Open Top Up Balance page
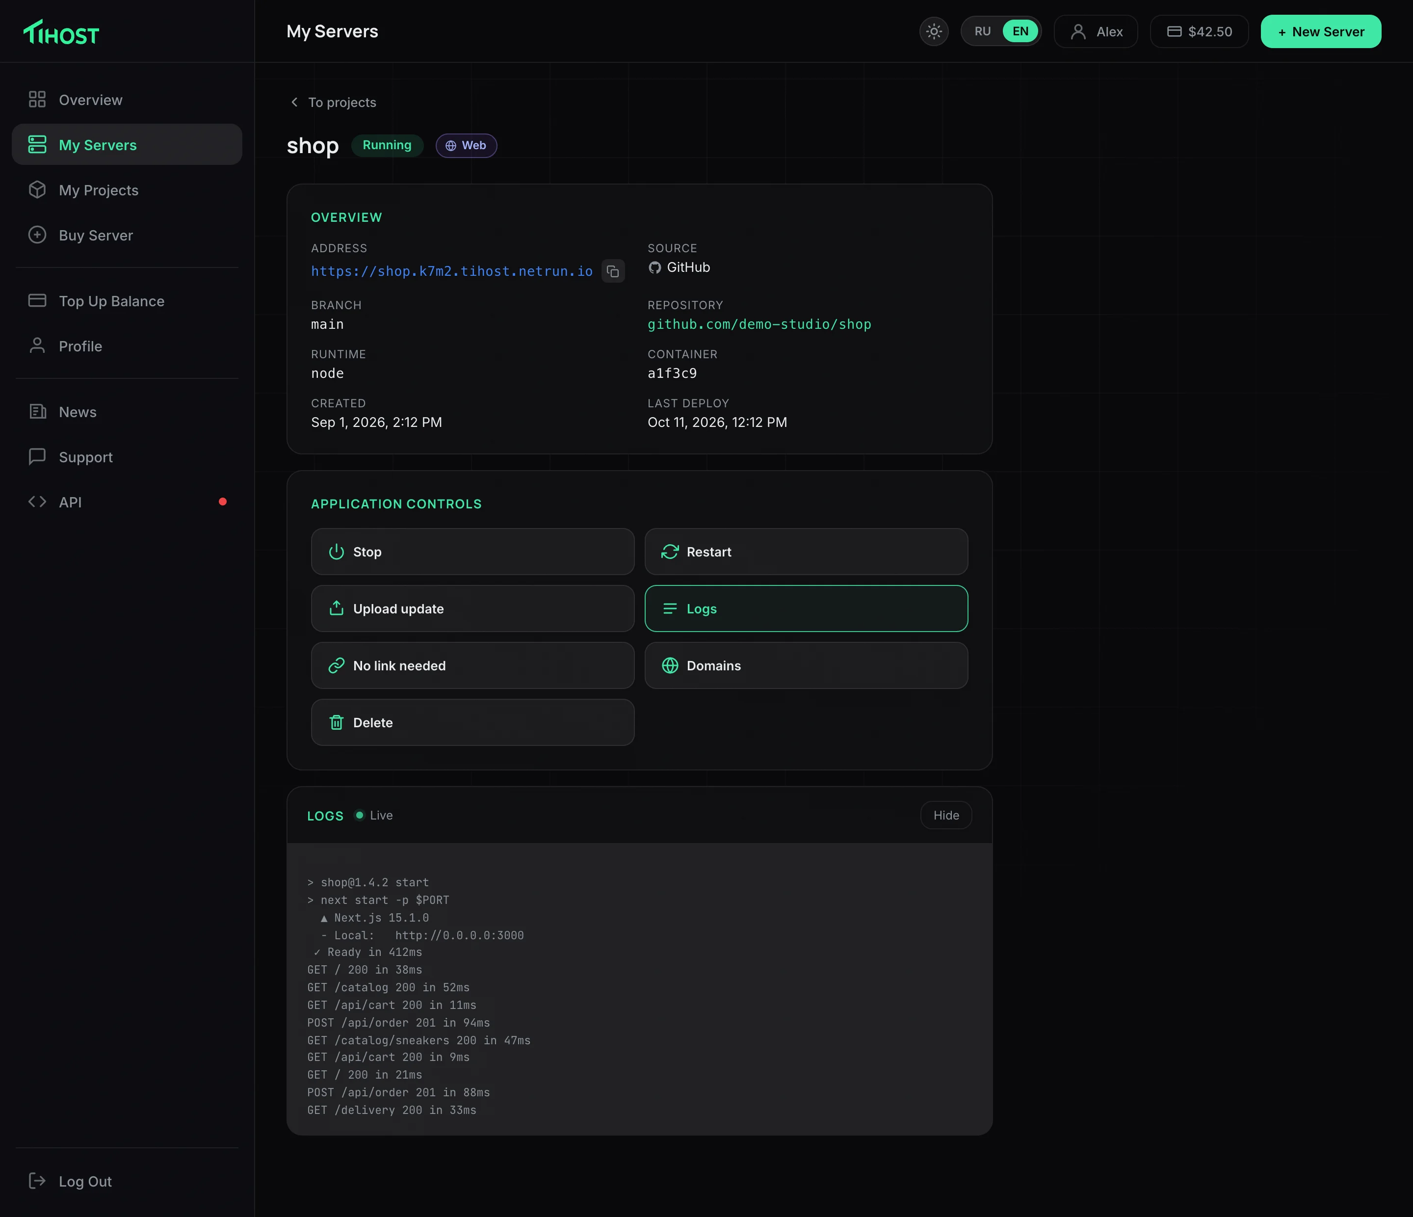 (127, 301)
